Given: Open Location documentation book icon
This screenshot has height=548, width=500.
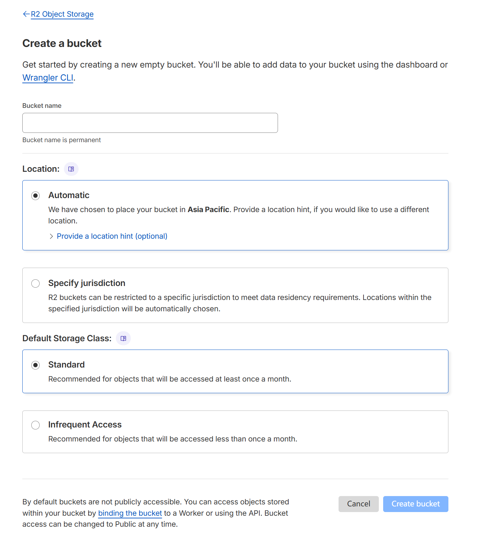Looking at the screenshot, I should click(x=71, y=169).
